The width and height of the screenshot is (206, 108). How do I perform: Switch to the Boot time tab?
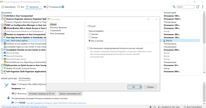(x=9, y=79)
